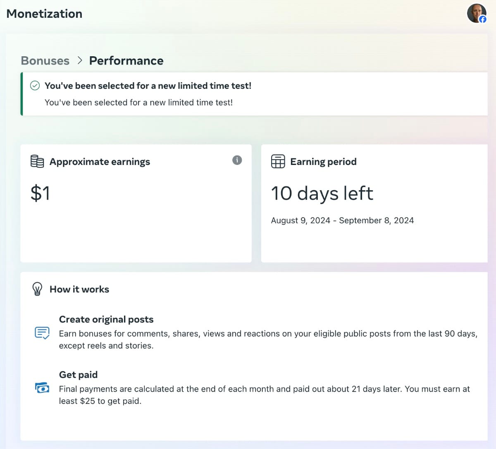This screenshot has height=449, width=496.
Task: Click the calendar icon next to Earning period
Action: 278,161
